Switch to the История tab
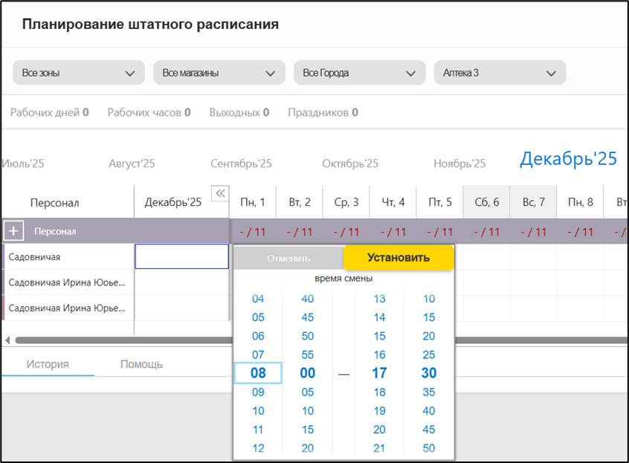 (x=48, y=364)
